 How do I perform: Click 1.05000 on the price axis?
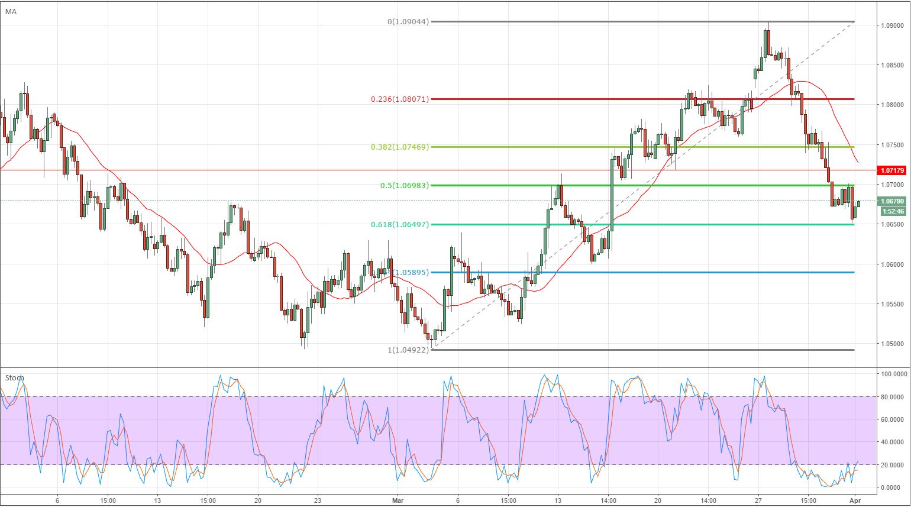891,344
